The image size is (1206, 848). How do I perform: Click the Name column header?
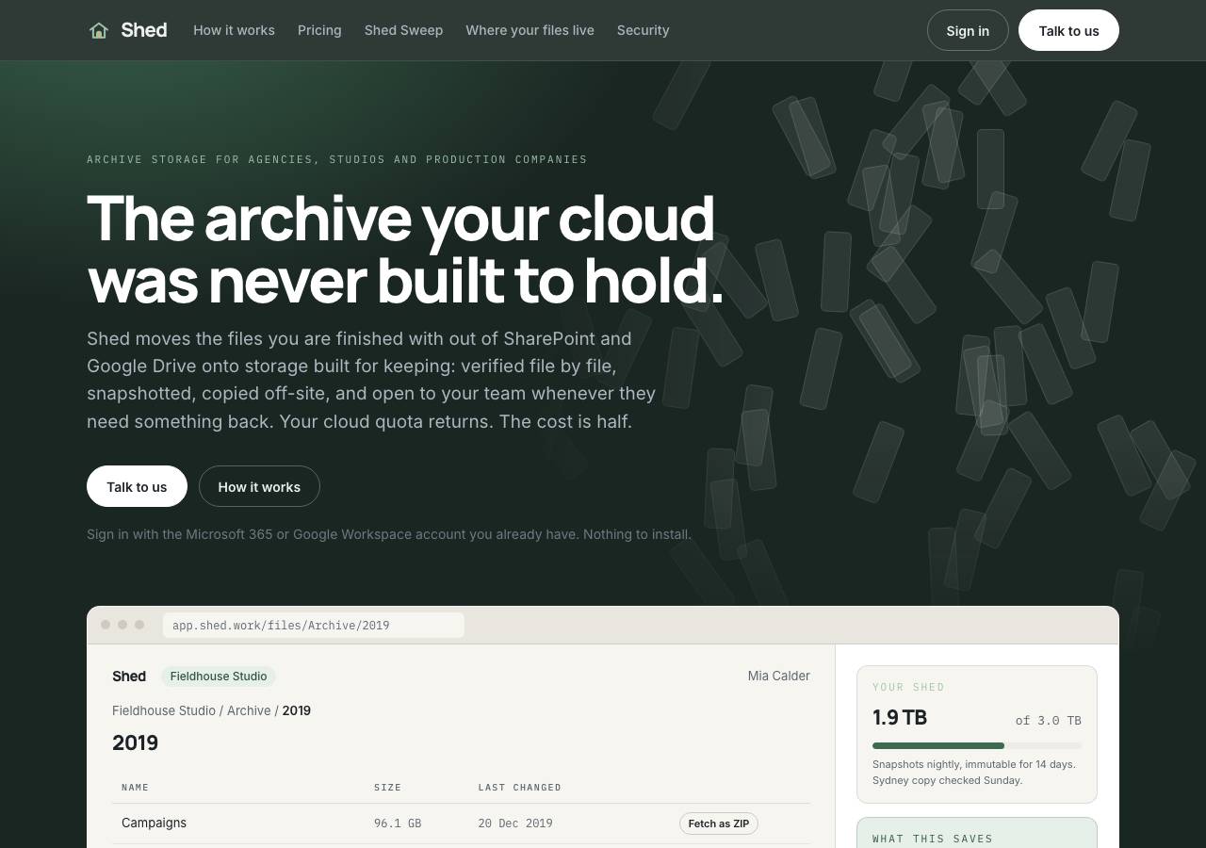[x=136, y=788]
